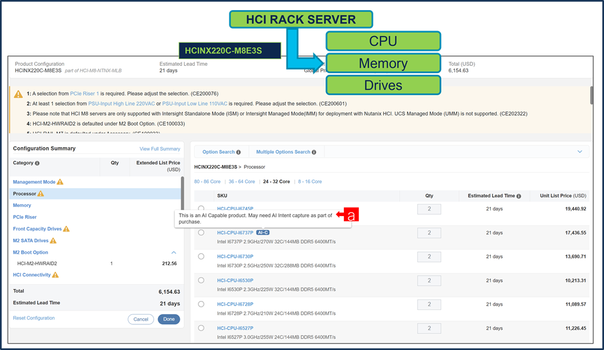604x350 pixels.
Task: Click the warning icon beside Management Mode
Action: (x=60, y=182)
